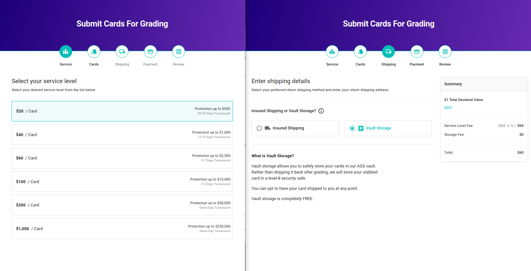The height and width of the screenshot is (271, 531).
Task: Click the info icon beside Vault Storage question
Action: click(321, 111)
